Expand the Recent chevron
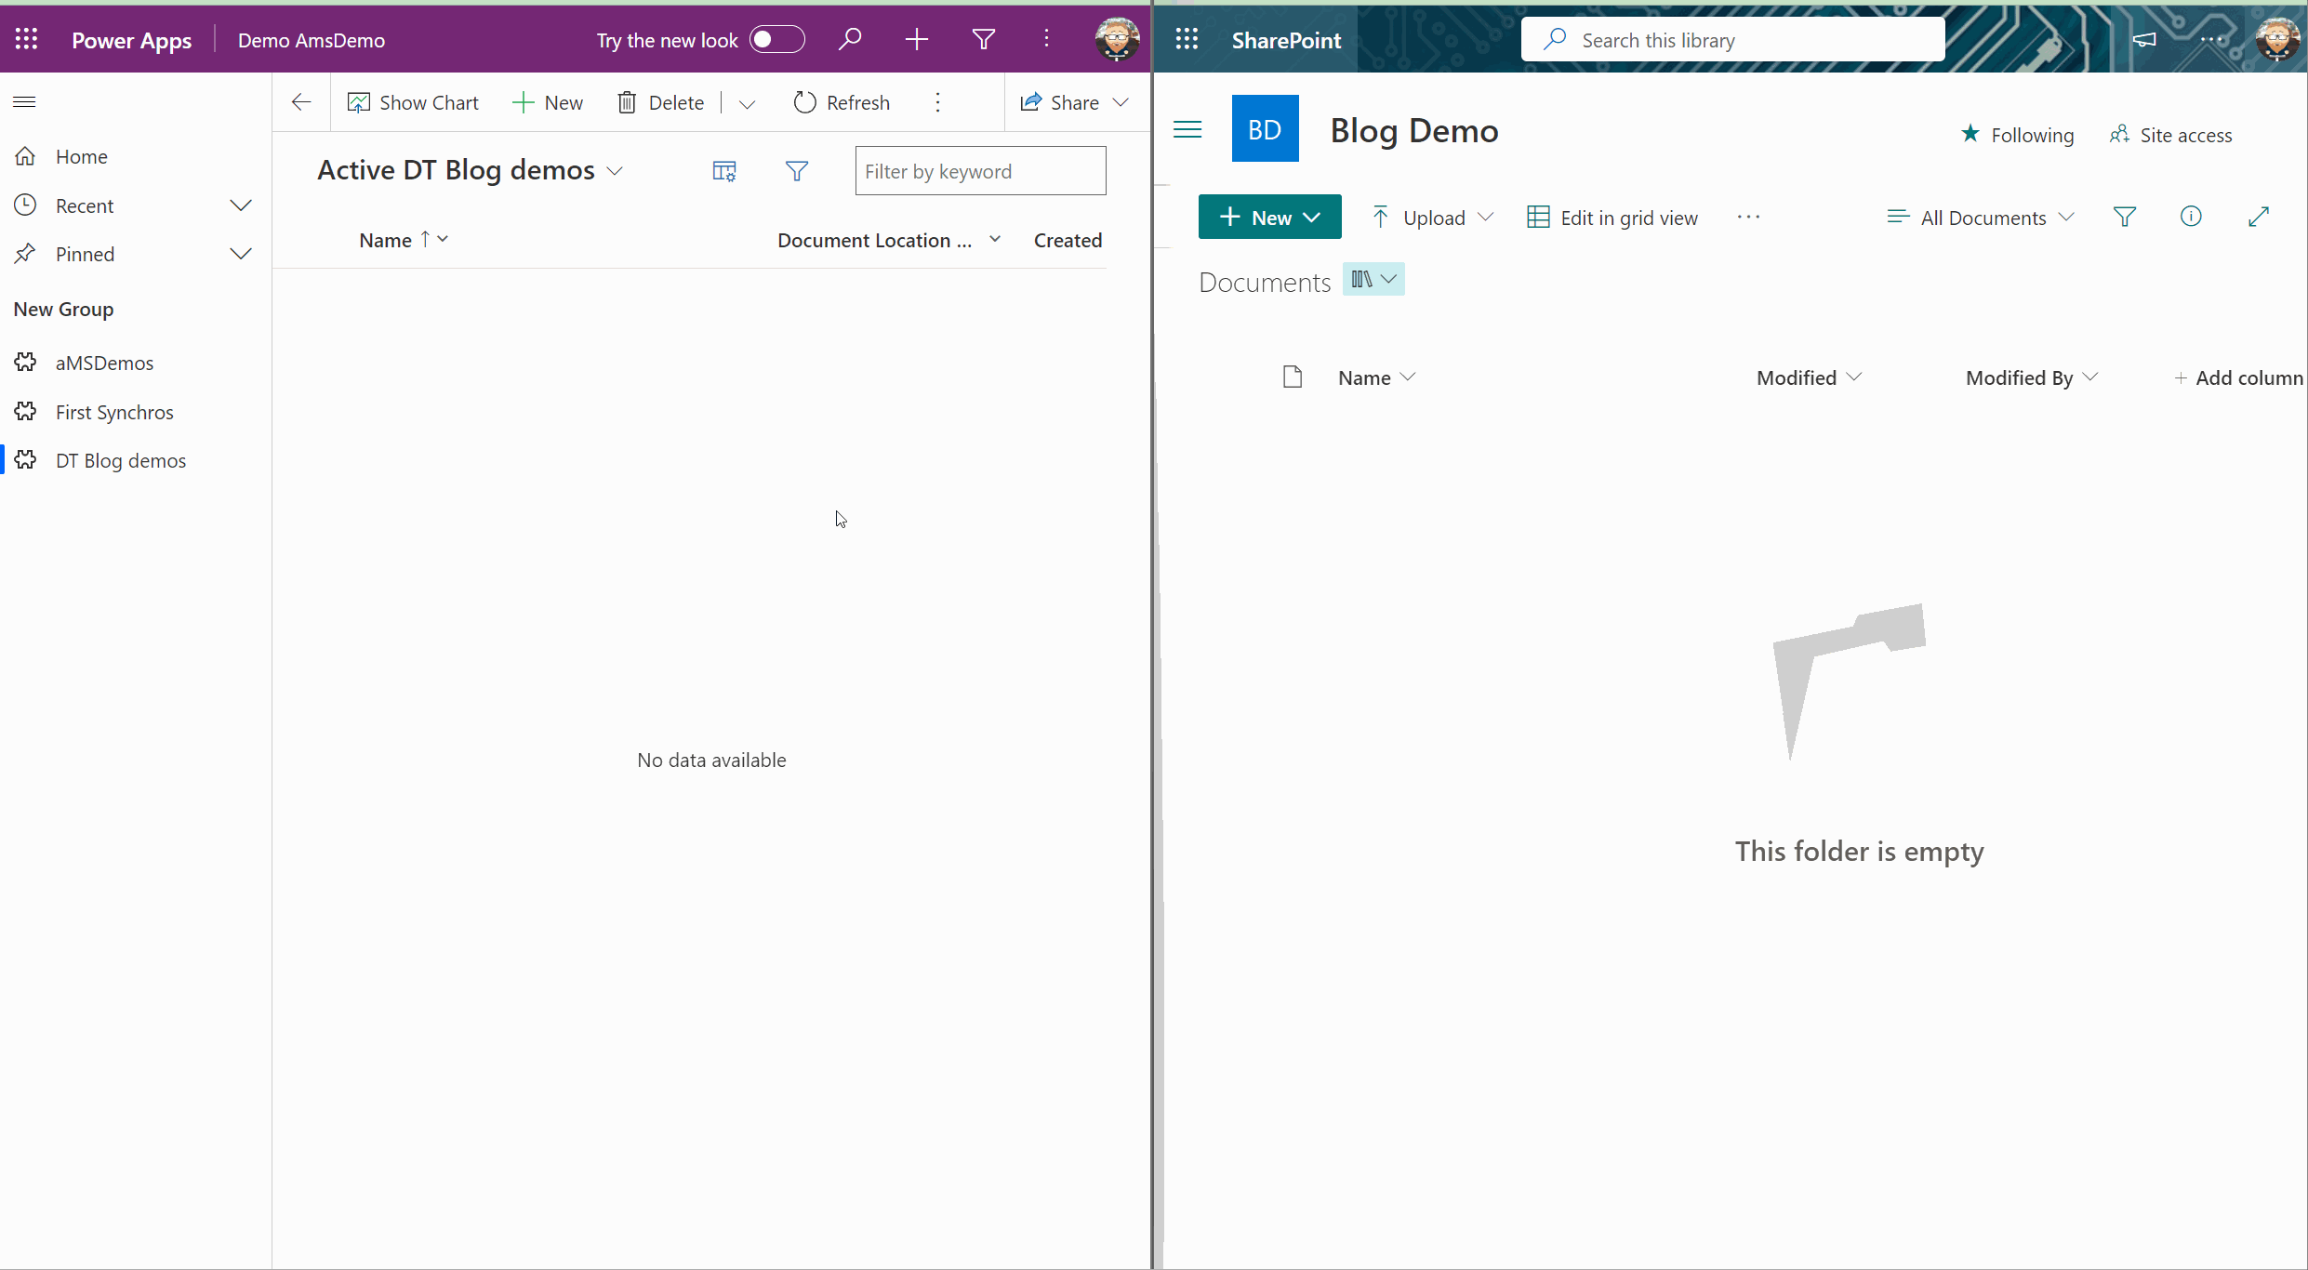The image size is (2308, 1270). [x=241, y=205]
